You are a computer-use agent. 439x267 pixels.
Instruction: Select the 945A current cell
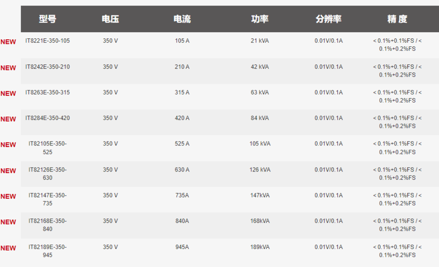point(182,247)
